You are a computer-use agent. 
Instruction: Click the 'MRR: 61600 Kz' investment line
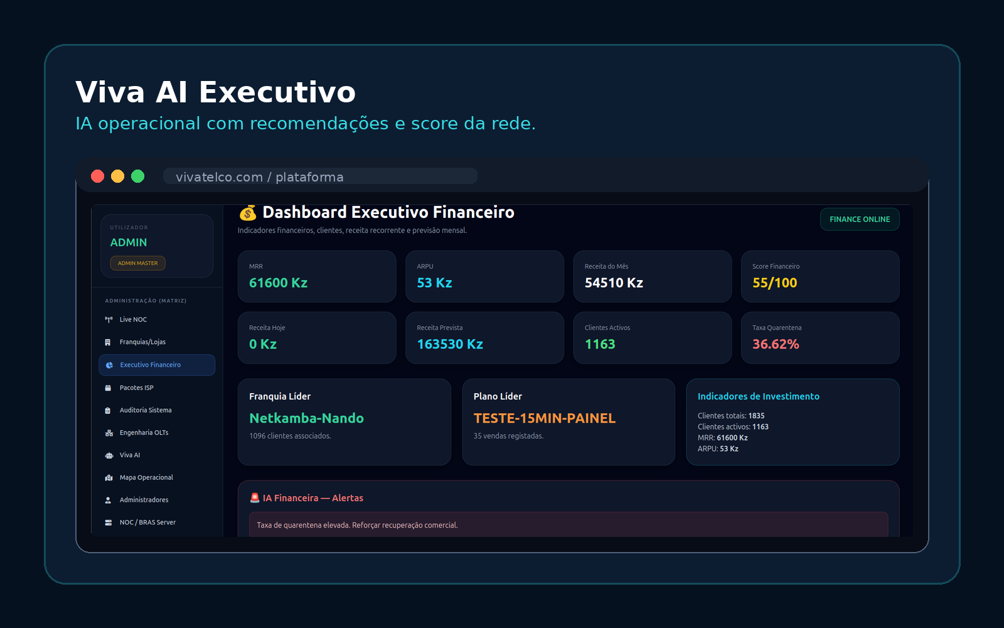(723, 438)
